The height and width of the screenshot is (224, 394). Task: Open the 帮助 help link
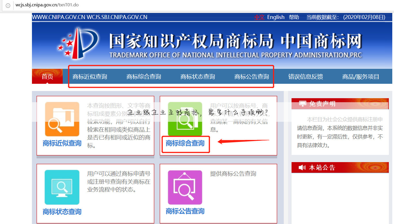pos(294,17)
